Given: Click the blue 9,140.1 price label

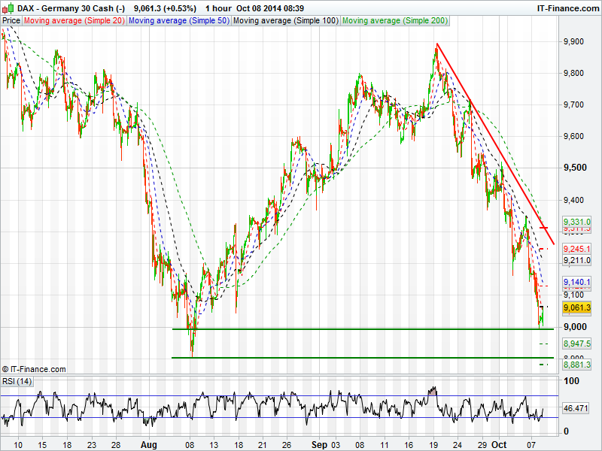Looking at the screenshot, I should [577, 281].
